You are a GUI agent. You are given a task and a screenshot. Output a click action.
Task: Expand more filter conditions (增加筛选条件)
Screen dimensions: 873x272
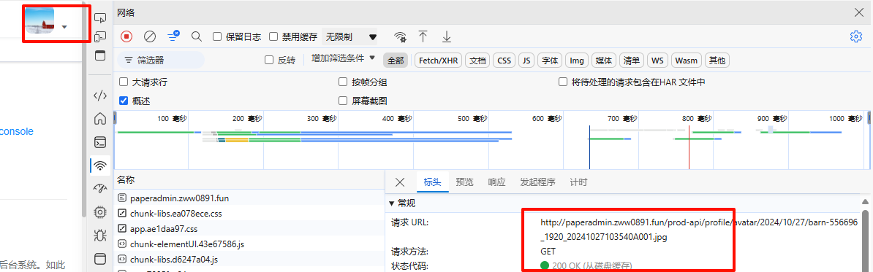tap(344, 58)
